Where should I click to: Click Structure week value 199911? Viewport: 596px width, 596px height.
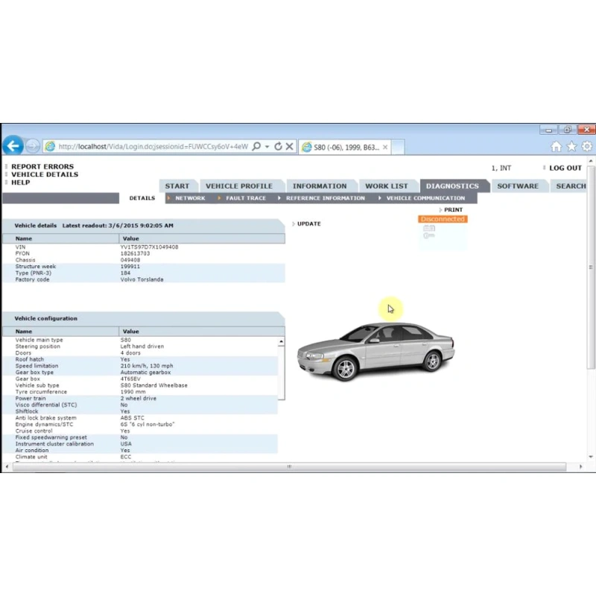130,267
